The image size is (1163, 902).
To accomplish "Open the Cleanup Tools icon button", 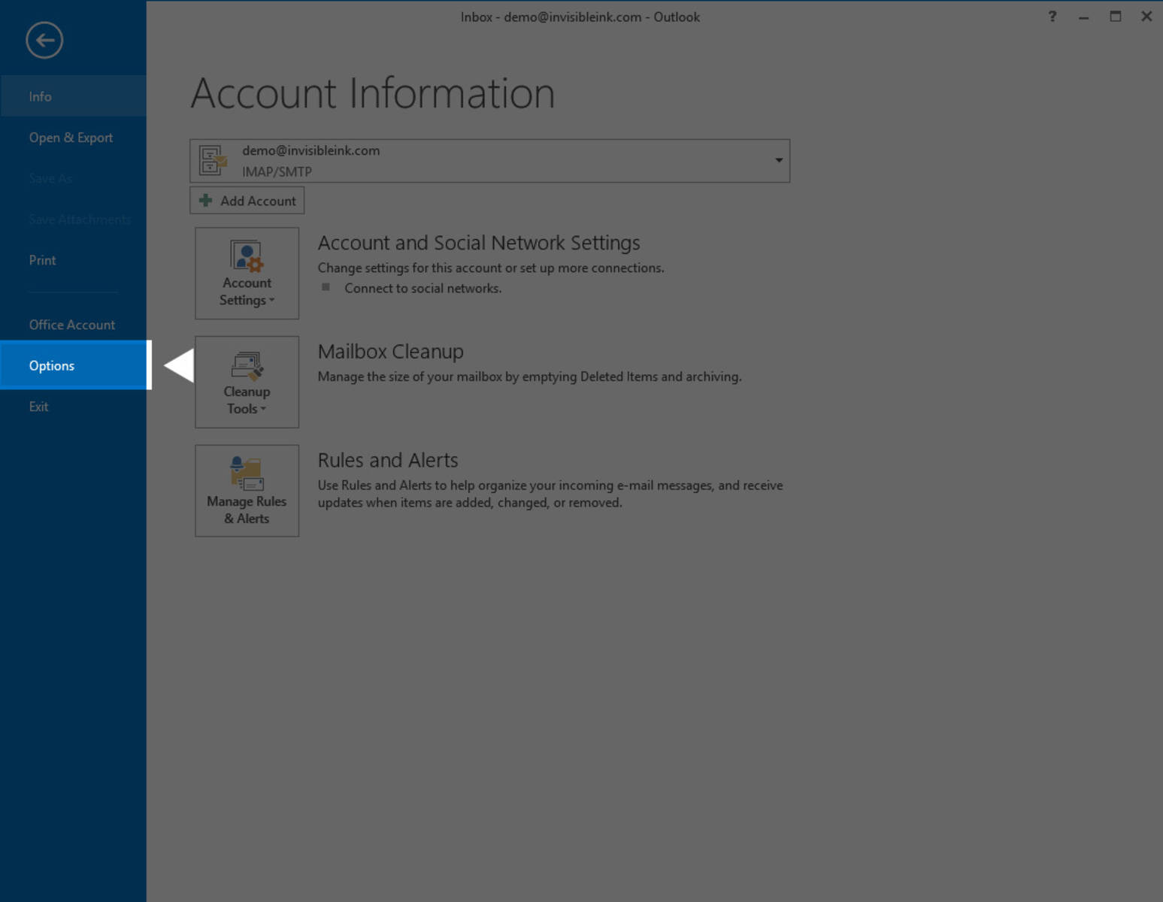I will [247, 382].
